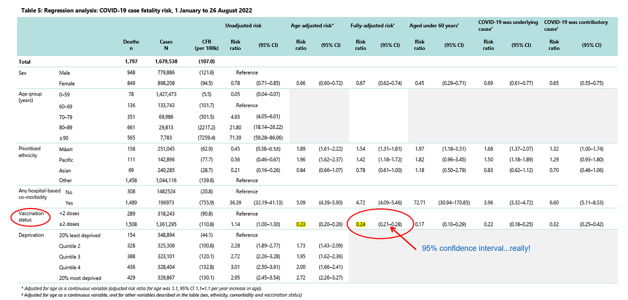Click the 'Female' row label

(x=66, y=83)
